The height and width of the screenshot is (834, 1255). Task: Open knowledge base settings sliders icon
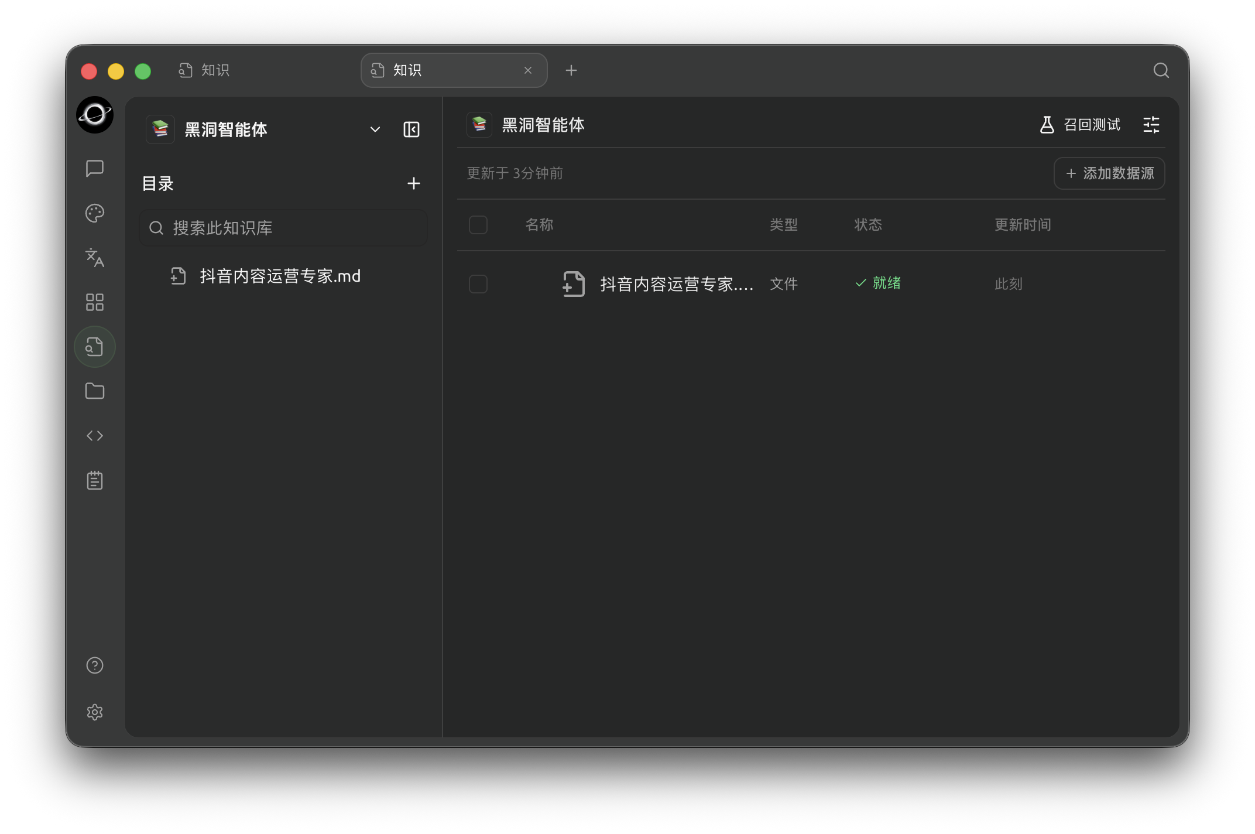[x=1151, y=125]
